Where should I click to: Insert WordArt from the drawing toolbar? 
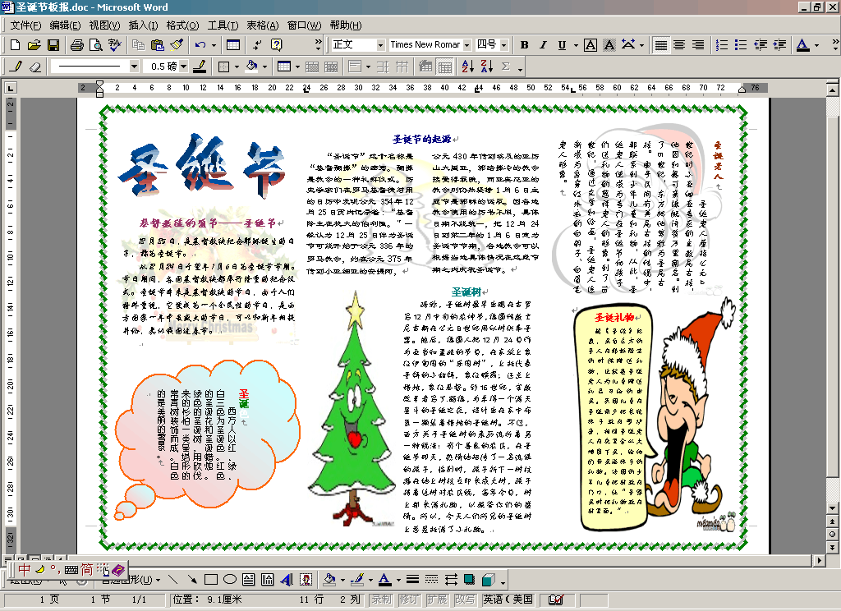[286, 579]
